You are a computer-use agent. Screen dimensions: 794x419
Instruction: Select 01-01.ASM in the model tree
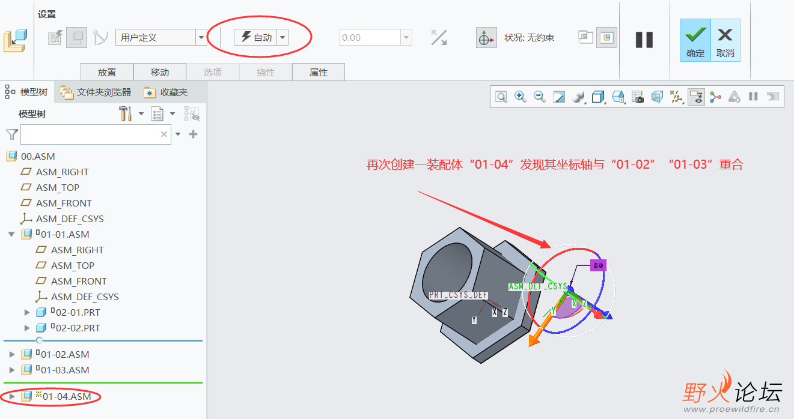65,234
